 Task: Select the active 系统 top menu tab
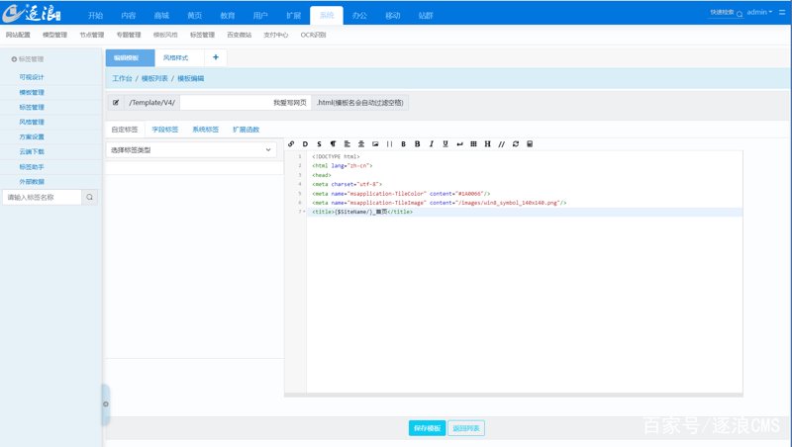click(327, 15)
